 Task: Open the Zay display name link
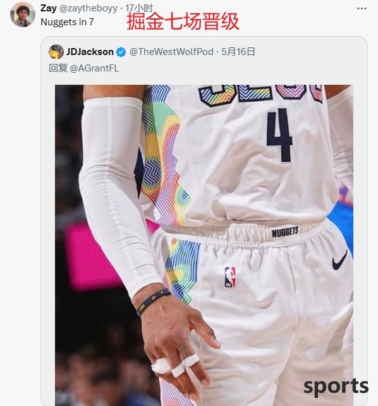pos(49,8)
